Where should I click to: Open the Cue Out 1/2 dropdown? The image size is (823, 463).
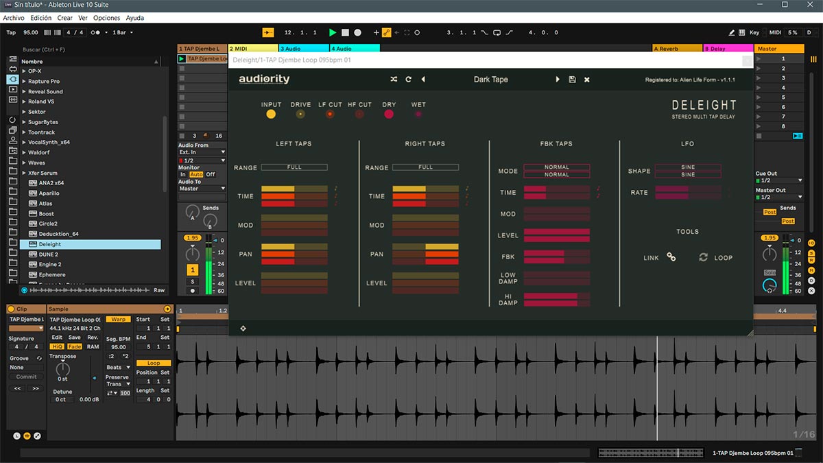[778, 180]
